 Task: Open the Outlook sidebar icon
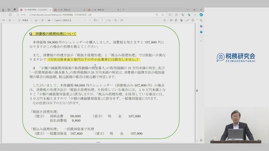(x=201, y=32)
